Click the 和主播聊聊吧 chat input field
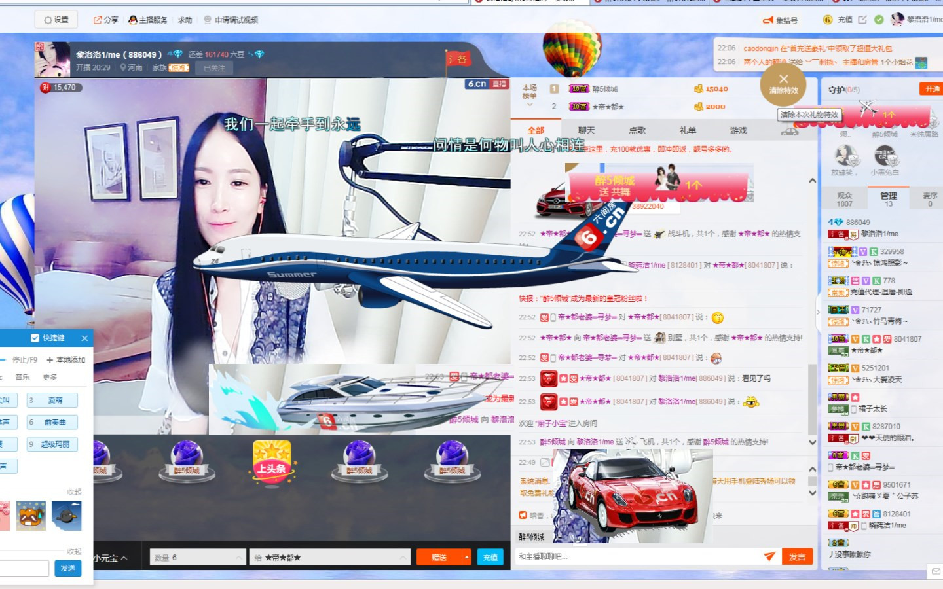The width and height of the screenshot is (943, 589). click(638, 557)
